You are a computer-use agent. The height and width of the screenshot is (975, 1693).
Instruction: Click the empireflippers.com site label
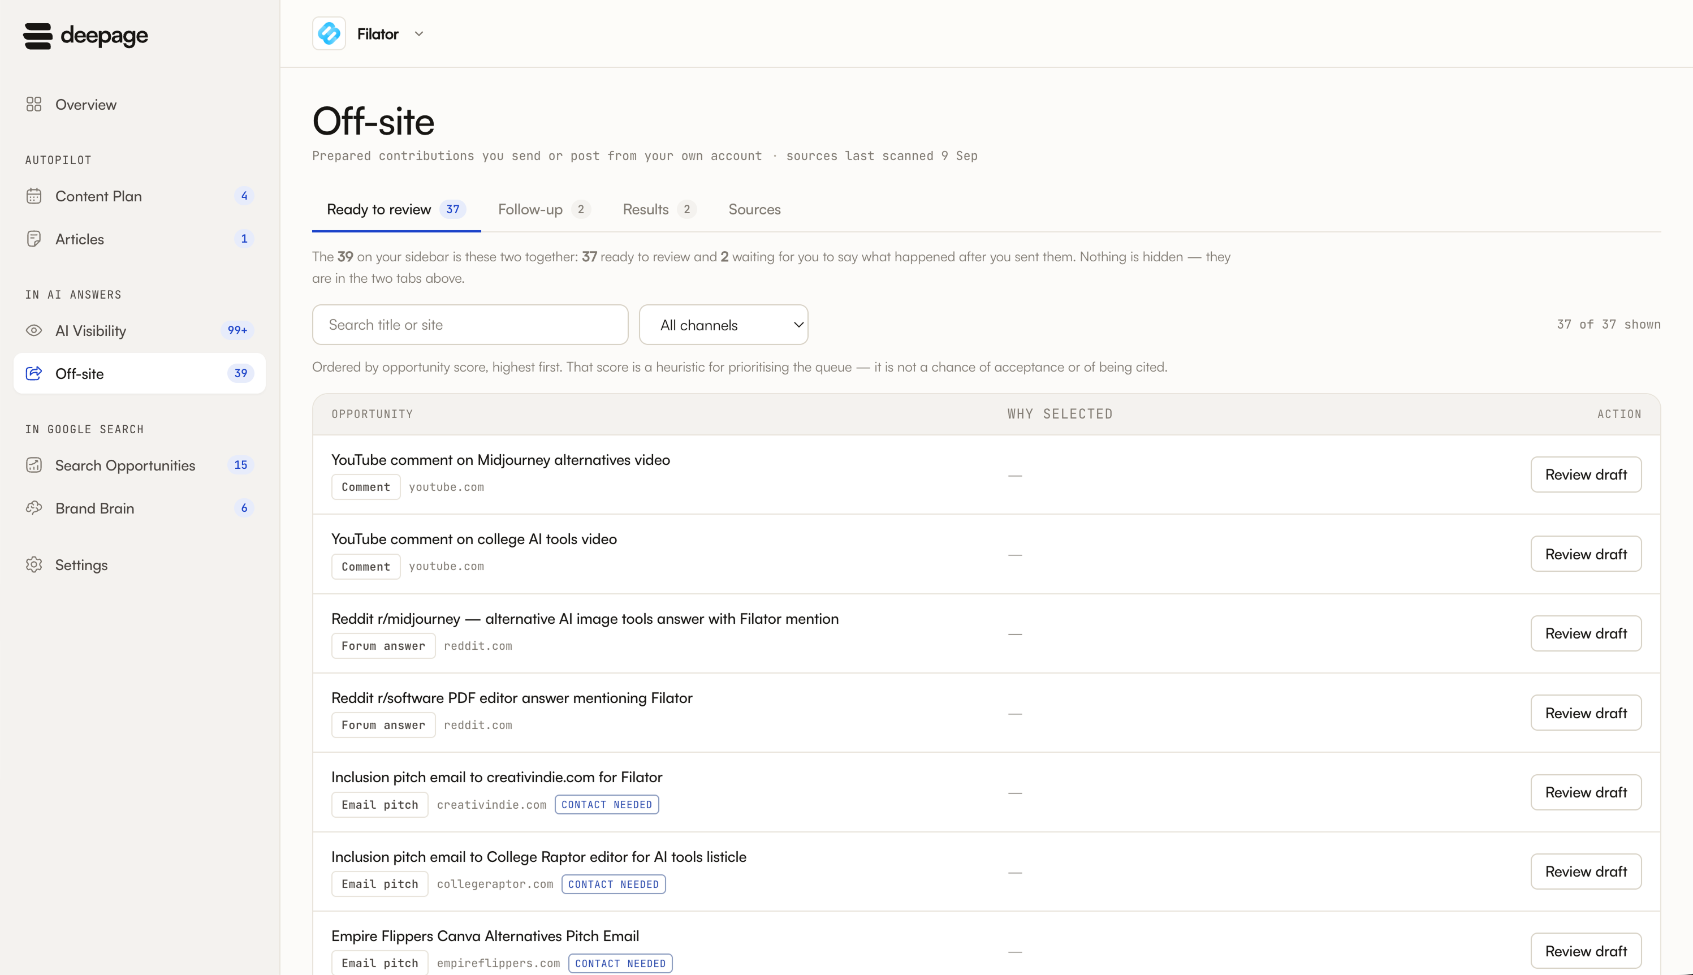tap(499, 964)
